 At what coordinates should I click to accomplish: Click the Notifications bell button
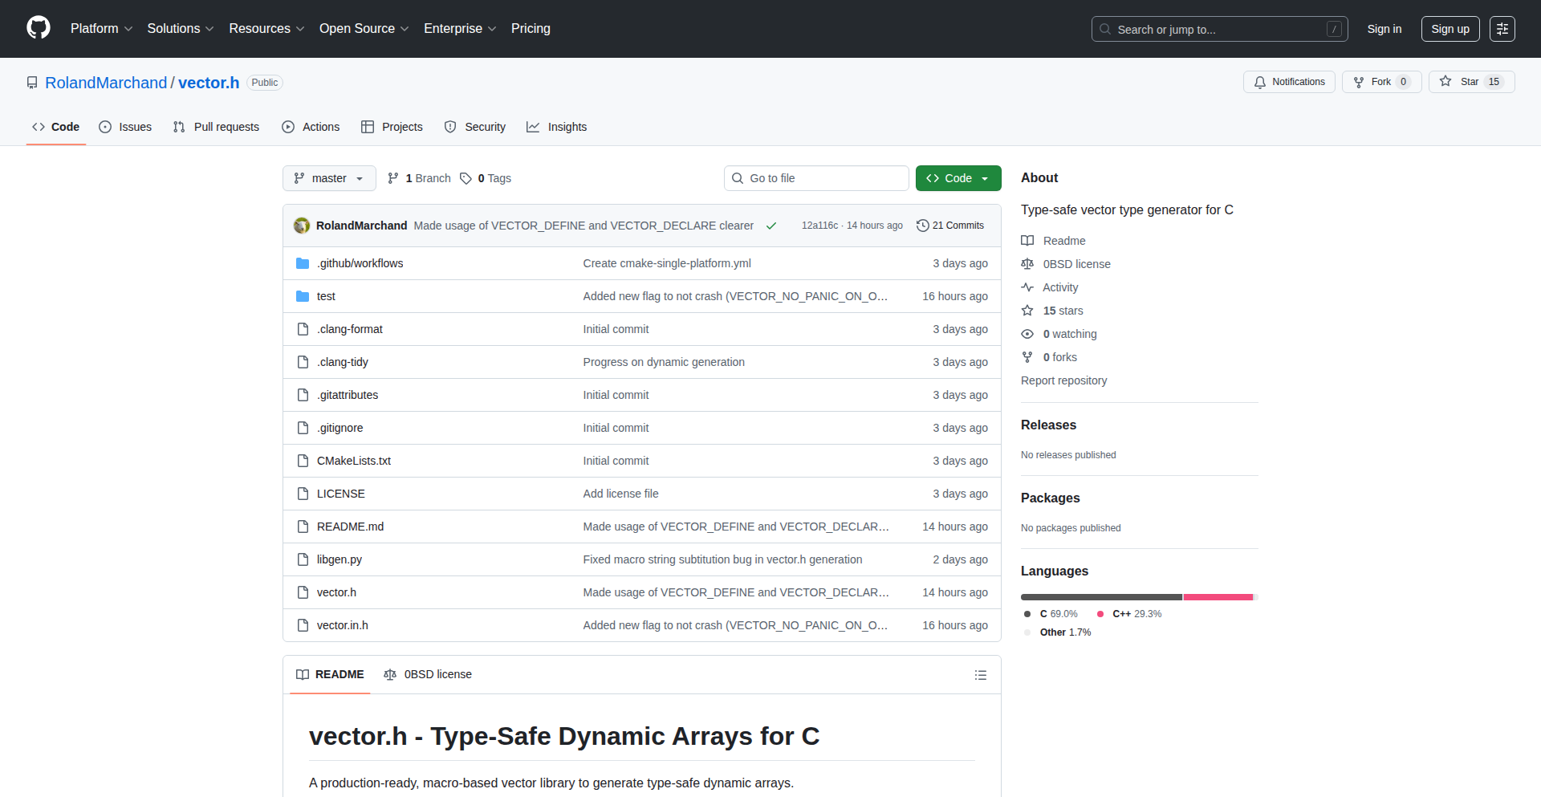(1289, 82)
